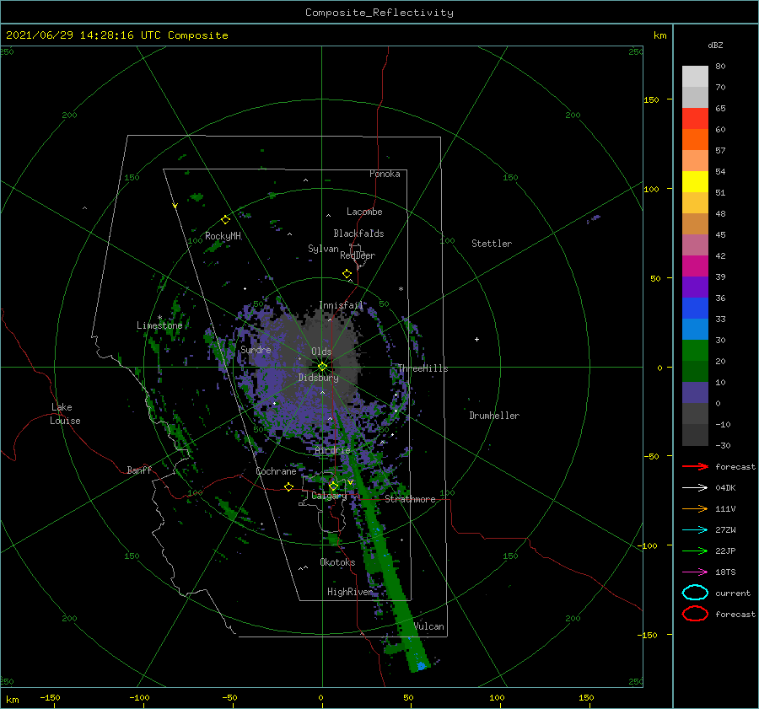Click the Sundre city label
Viewport: 759px width, 709px height.
pyautogui.click(x=256, y=349)
